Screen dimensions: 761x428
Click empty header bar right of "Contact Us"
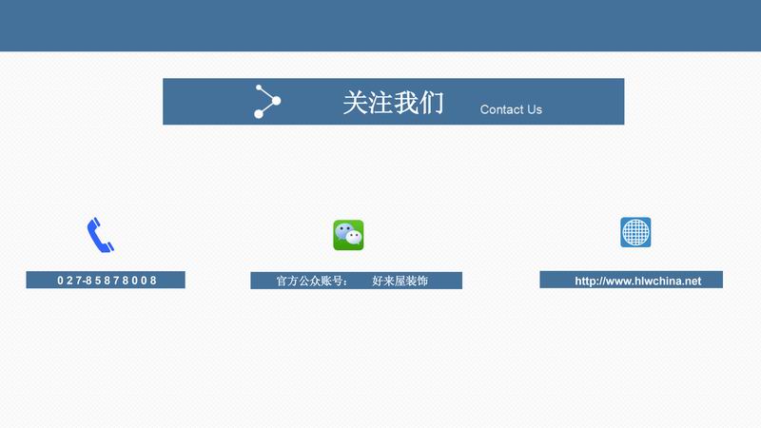click(x=585, y=102)
